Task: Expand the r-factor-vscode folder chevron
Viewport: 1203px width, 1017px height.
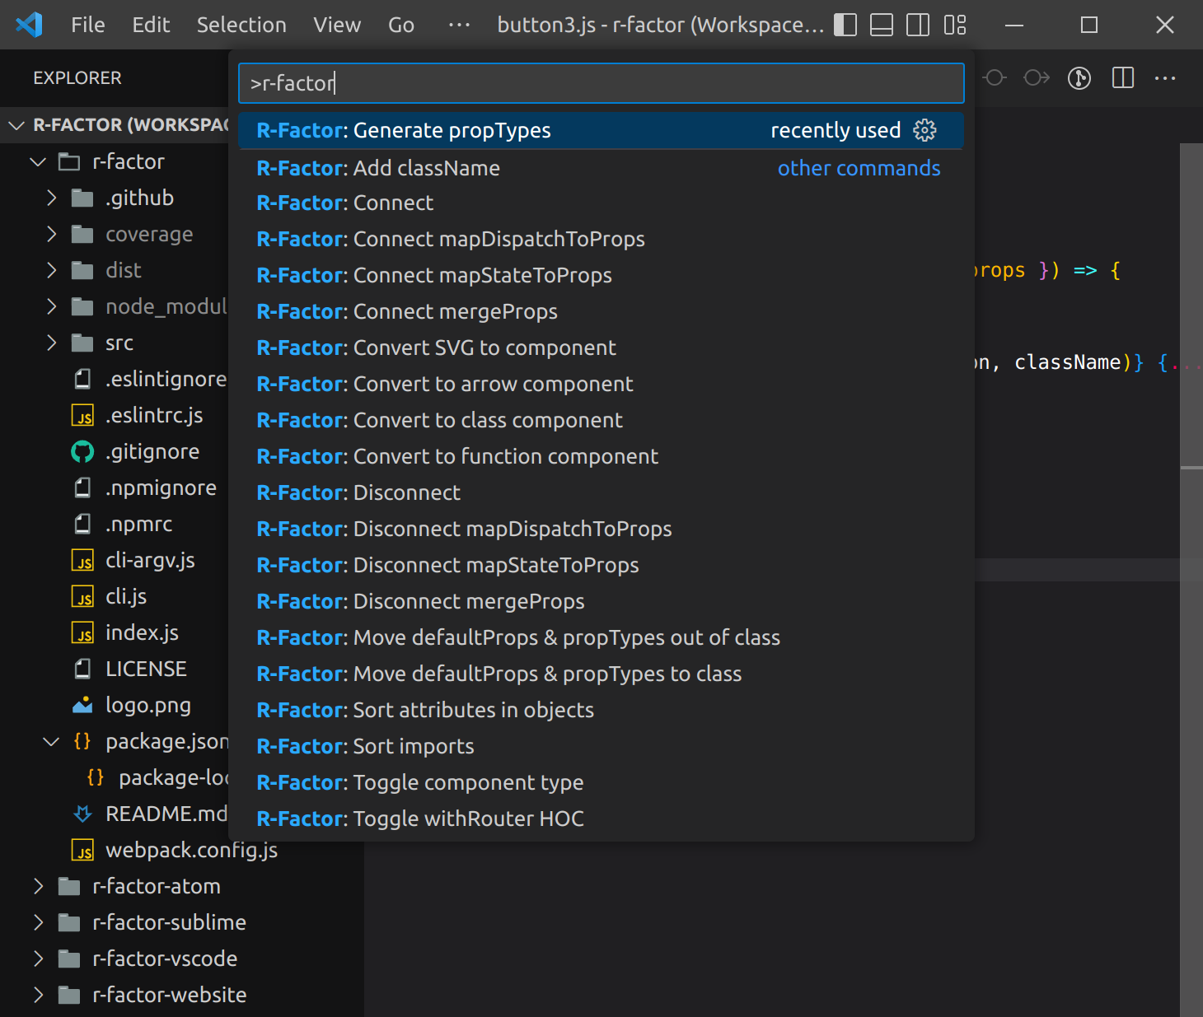Action: coord(38,959)
